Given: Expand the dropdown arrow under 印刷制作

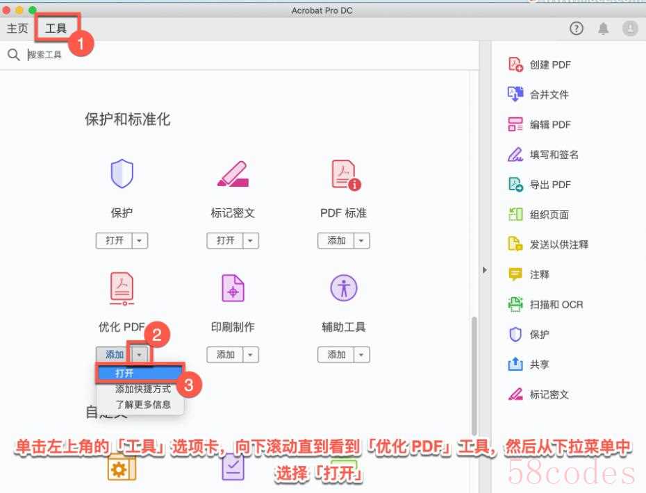Looking at the screenshot, I should (251, 355).
